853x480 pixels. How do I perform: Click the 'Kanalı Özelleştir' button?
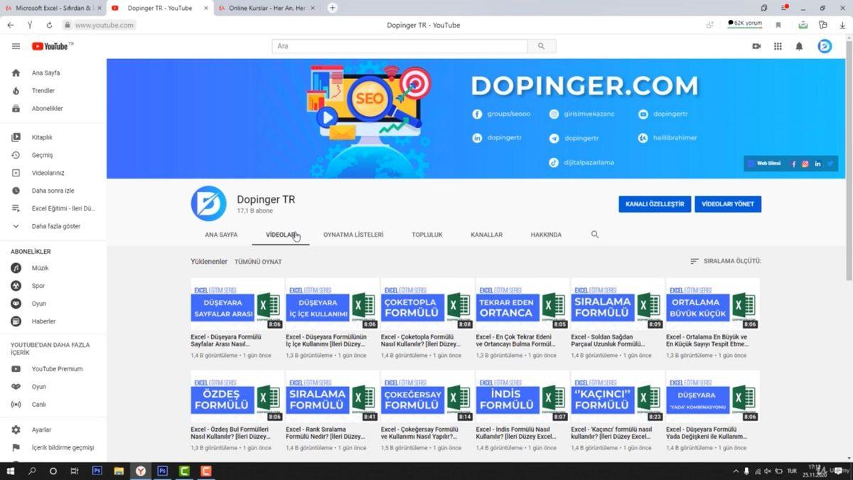[x=654, y=204]
